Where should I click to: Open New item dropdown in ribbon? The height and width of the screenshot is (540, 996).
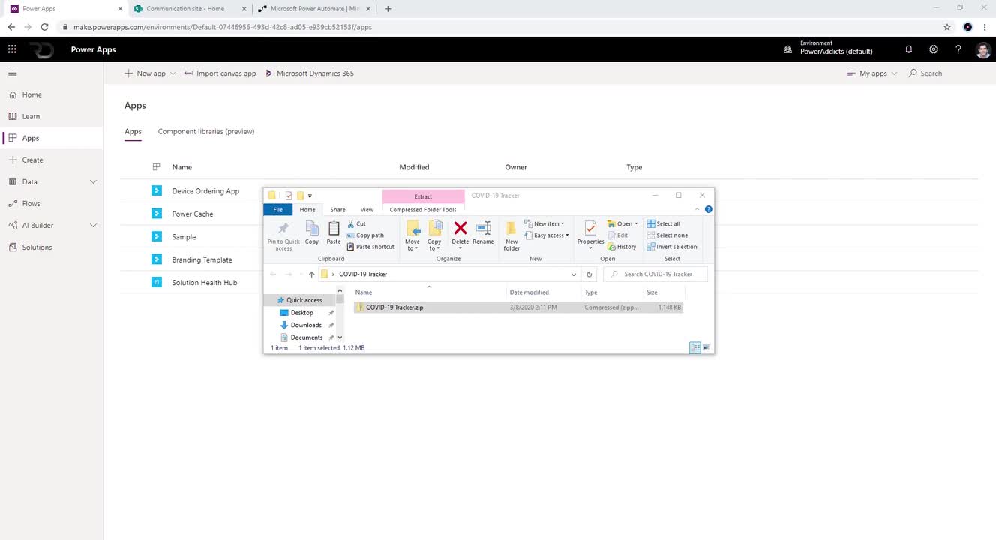(544, 223)
